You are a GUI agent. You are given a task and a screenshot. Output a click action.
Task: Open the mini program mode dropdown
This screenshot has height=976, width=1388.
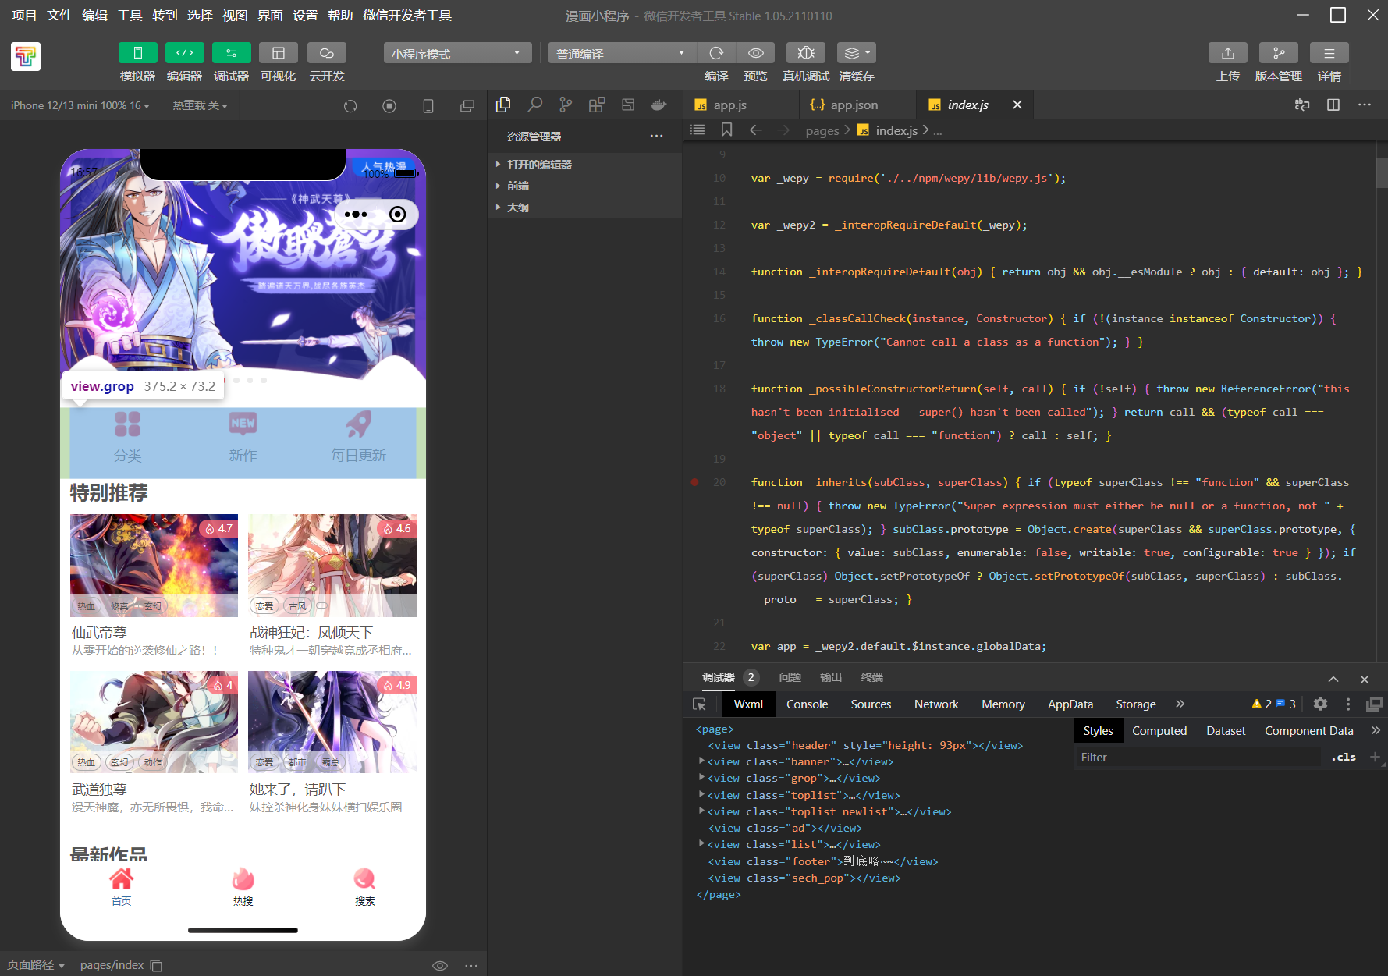click(x=457, y=53)
